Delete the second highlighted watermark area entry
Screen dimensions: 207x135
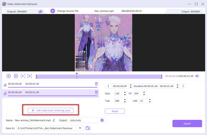click(96, 92)
